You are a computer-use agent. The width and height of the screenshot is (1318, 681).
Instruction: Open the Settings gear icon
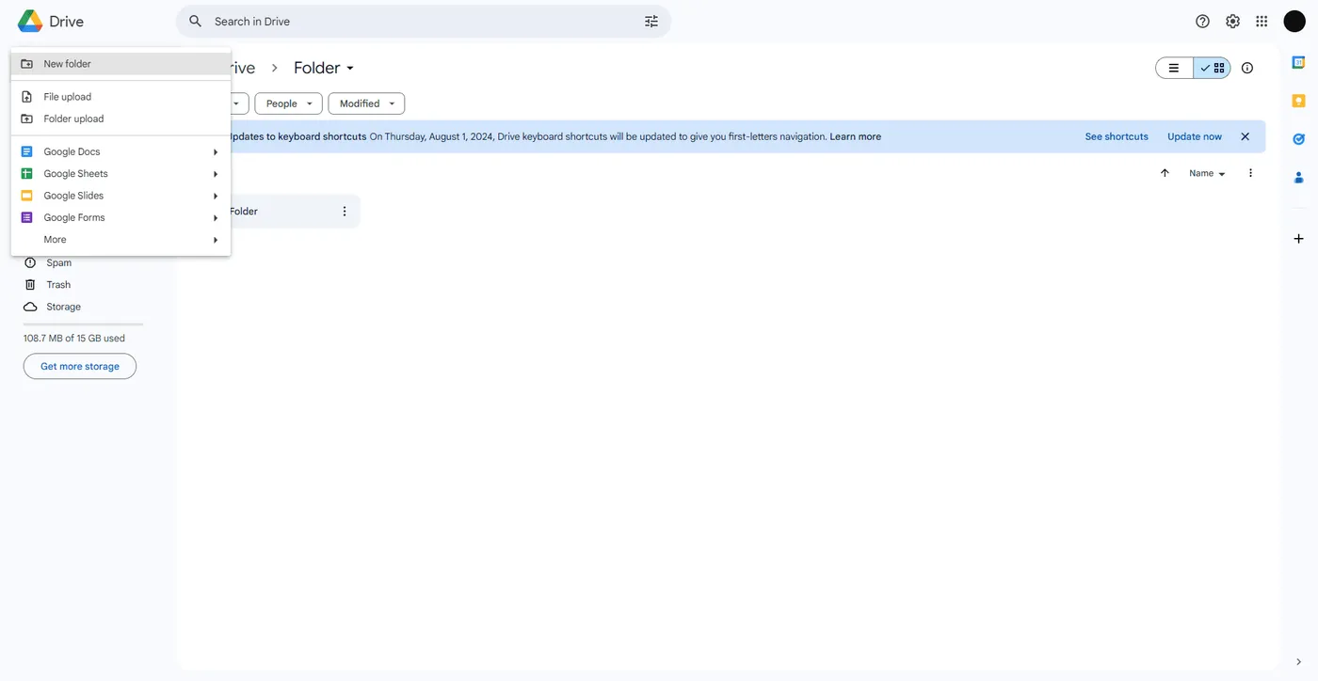(x=1232, y=21)
